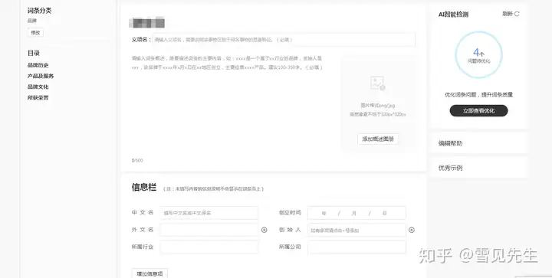The image size is (552, 278).
Task: Go to 所获荣誉 in the 目录 list
Action: tap(38, 98)
